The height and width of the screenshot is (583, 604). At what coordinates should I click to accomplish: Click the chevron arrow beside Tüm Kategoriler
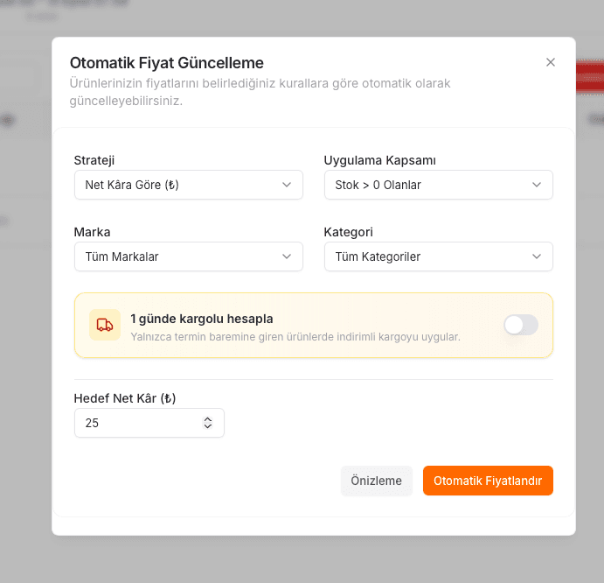tap(536, 256)
